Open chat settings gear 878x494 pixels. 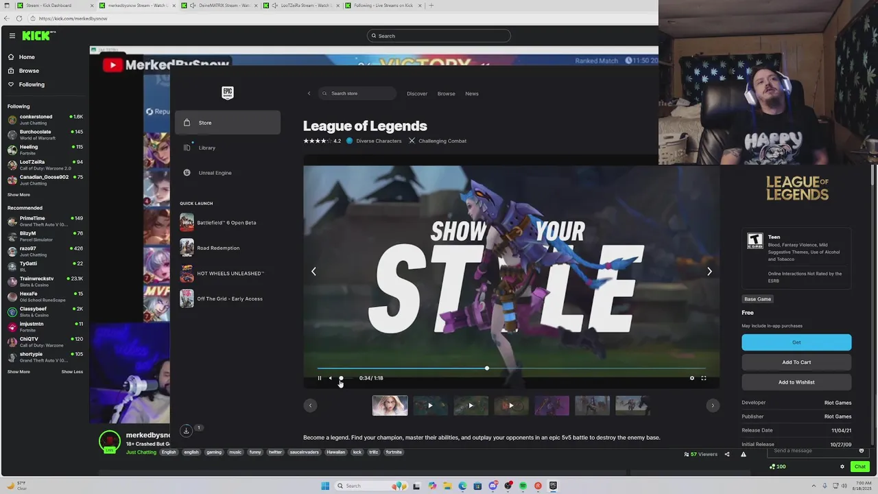coord(842,467)
